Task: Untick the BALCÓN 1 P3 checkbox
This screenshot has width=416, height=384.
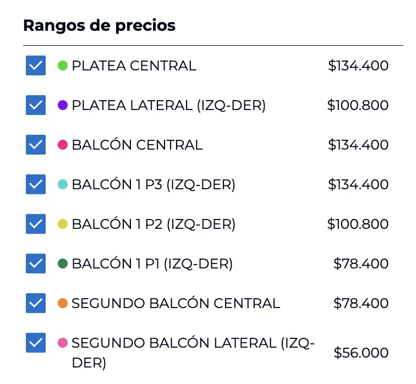Action: (36, 184)
